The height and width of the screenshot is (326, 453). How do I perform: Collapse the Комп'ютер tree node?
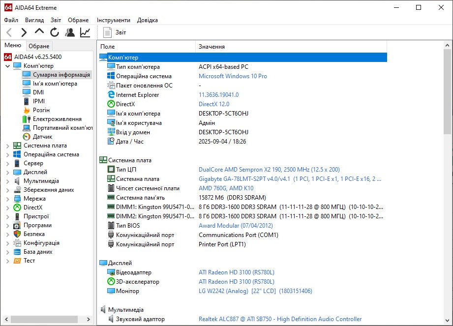point(8,66)
